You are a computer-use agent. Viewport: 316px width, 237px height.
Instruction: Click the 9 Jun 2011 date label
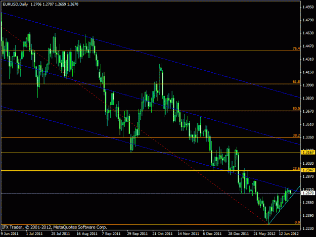10,233
